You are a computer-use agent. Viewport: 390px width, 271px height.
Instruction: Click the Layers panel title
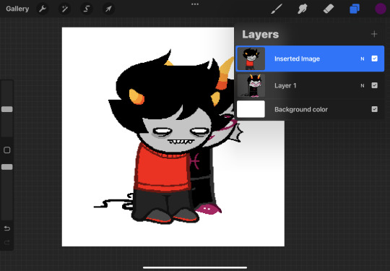pos(261,35)
